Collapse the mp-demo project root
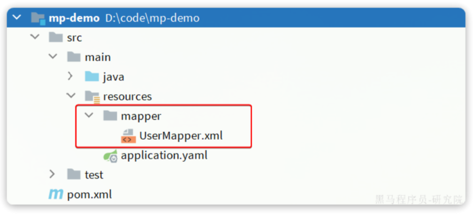The height and width of the screenshot is (214, 473). point(17,18)
